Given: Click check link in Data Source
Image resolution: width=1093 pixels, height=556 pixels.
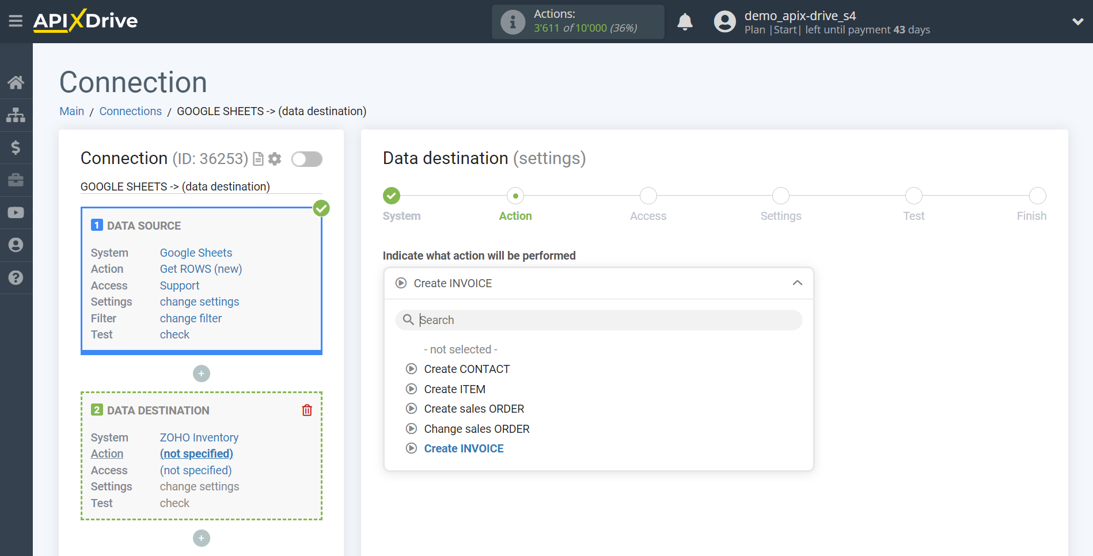Looking at the screenshot, I should [174, 334].
